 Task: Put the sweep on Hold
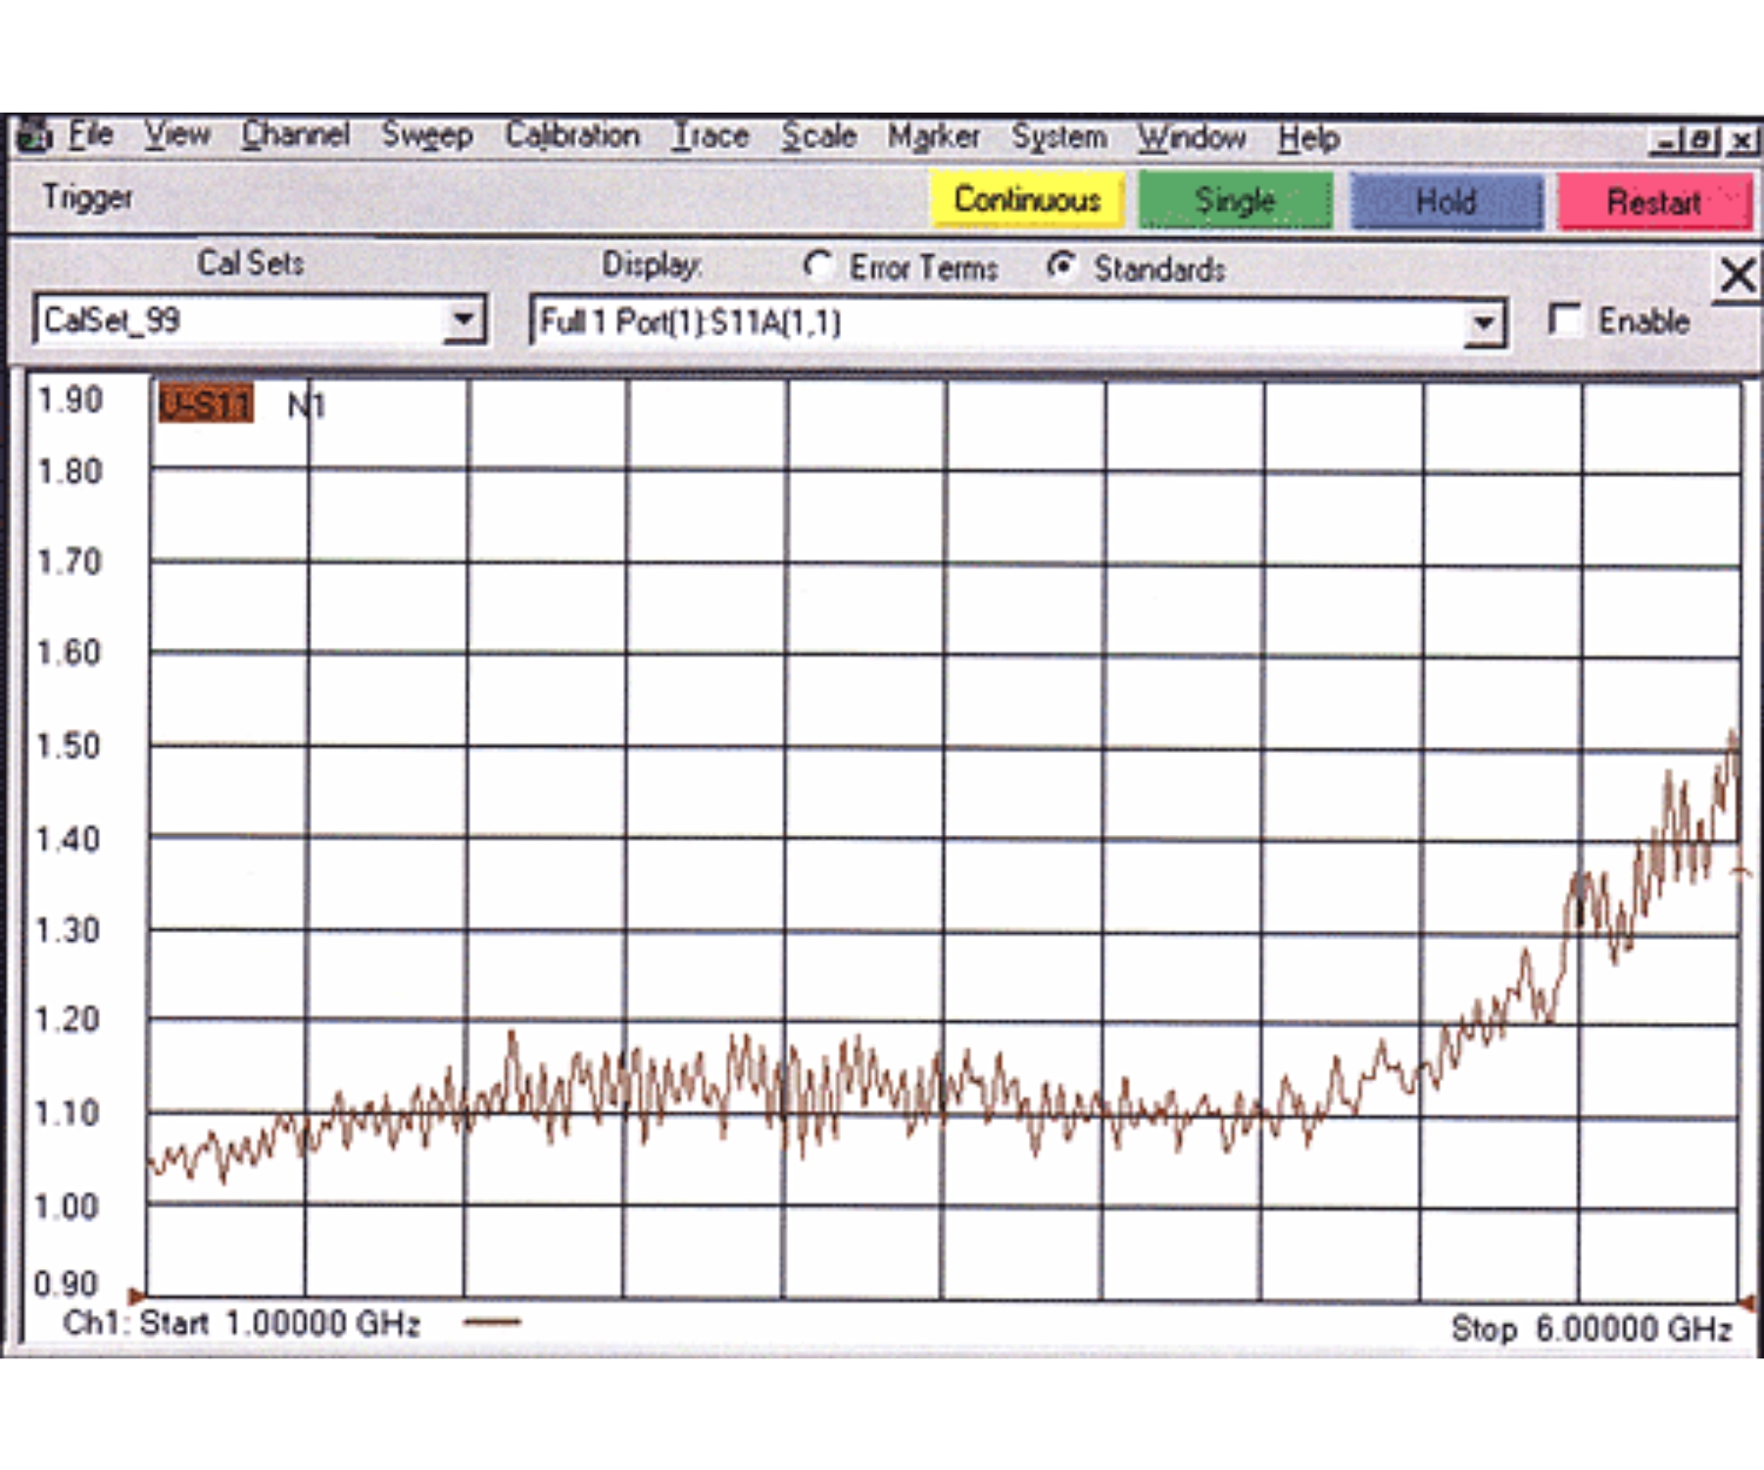[1446, 202]
